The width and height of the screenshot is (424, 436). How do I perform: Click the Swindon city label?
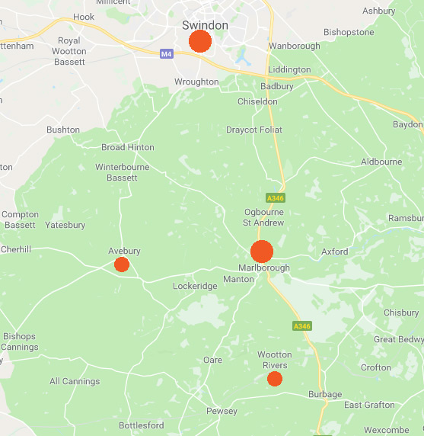click(206, 25)
